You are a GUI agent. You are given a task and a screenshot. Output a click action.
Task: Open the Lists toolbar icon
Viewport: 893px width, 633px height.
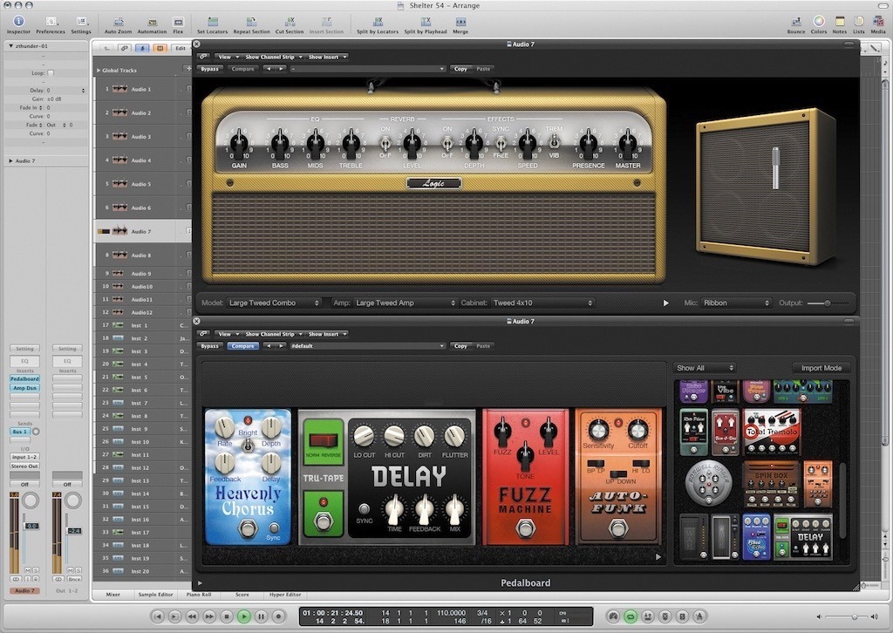pyautogui.click(x=858, y=22)
